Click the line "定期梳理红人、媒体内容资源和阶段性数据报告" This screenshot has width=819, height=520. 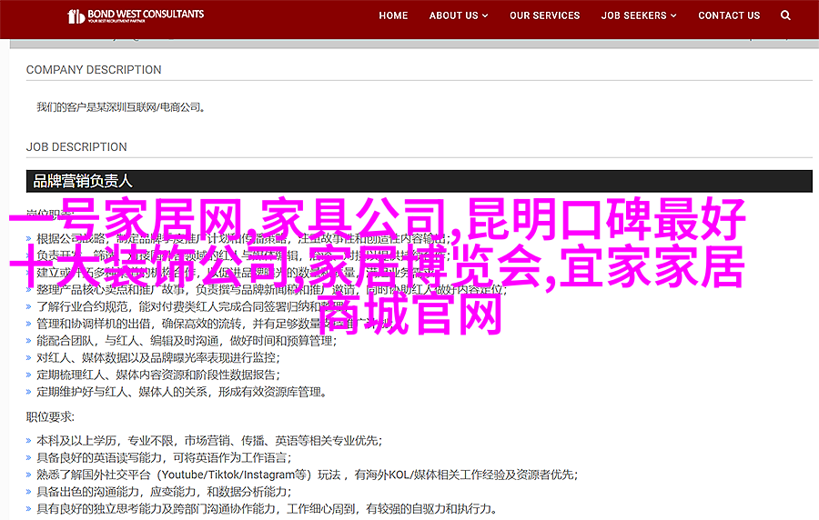tap(158, 375)
